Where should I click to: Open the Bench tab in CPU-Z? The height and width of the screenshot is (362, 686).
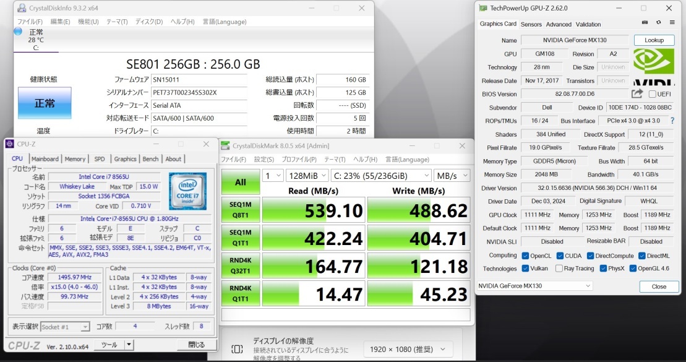point(150,159)
